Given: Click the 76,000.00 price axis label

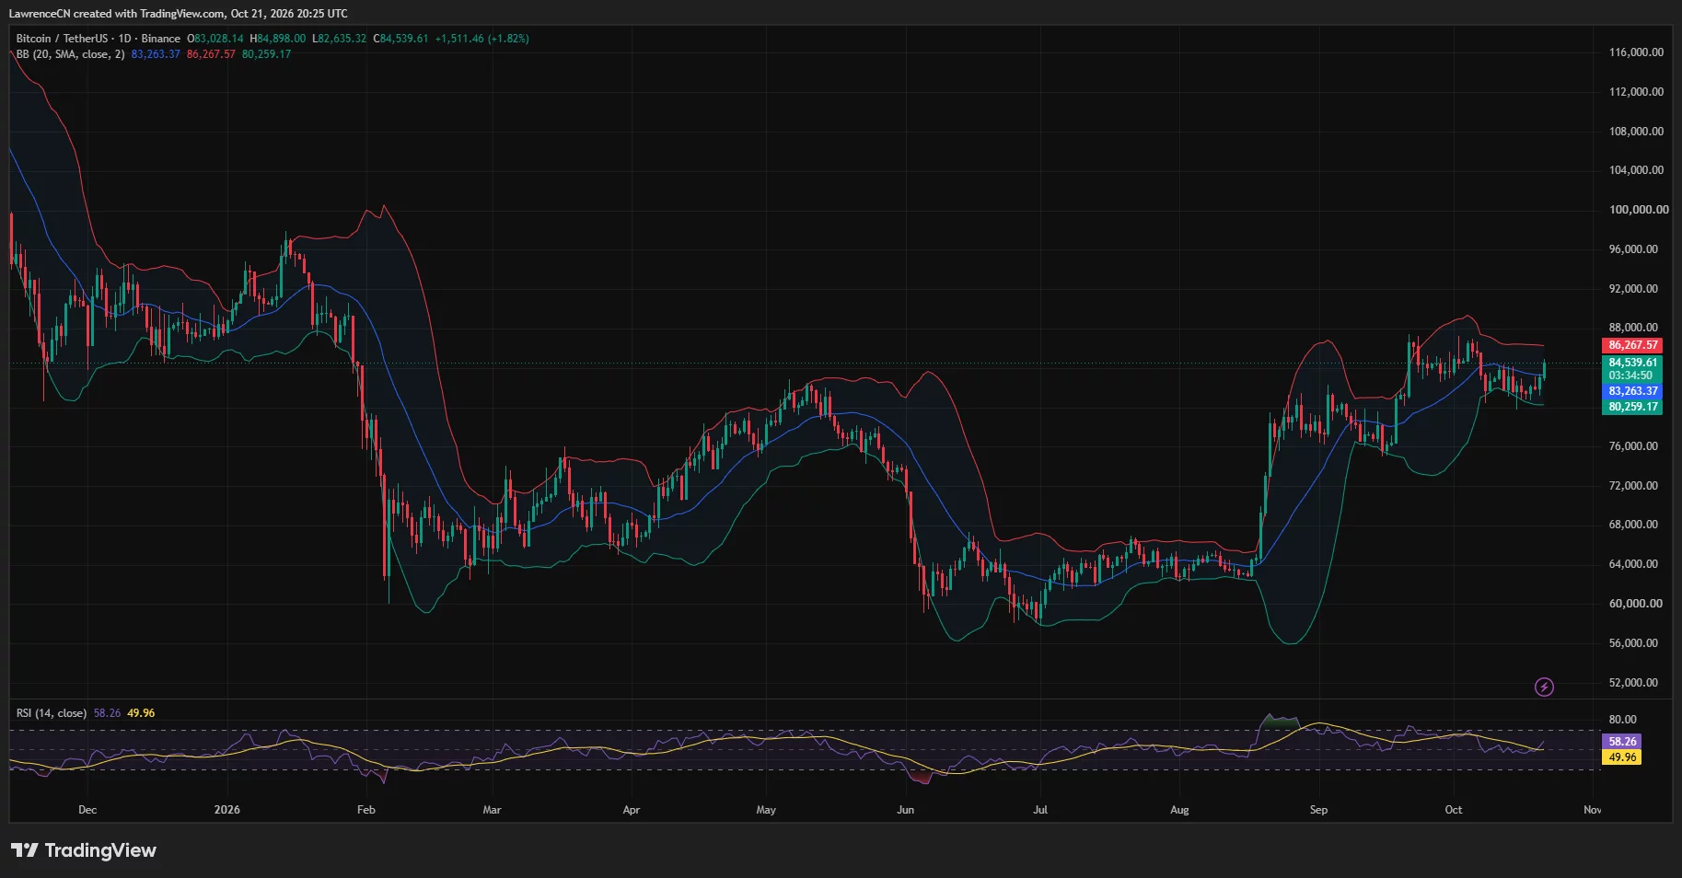Looking at the screenshot, I should (x=1633, y=446).
